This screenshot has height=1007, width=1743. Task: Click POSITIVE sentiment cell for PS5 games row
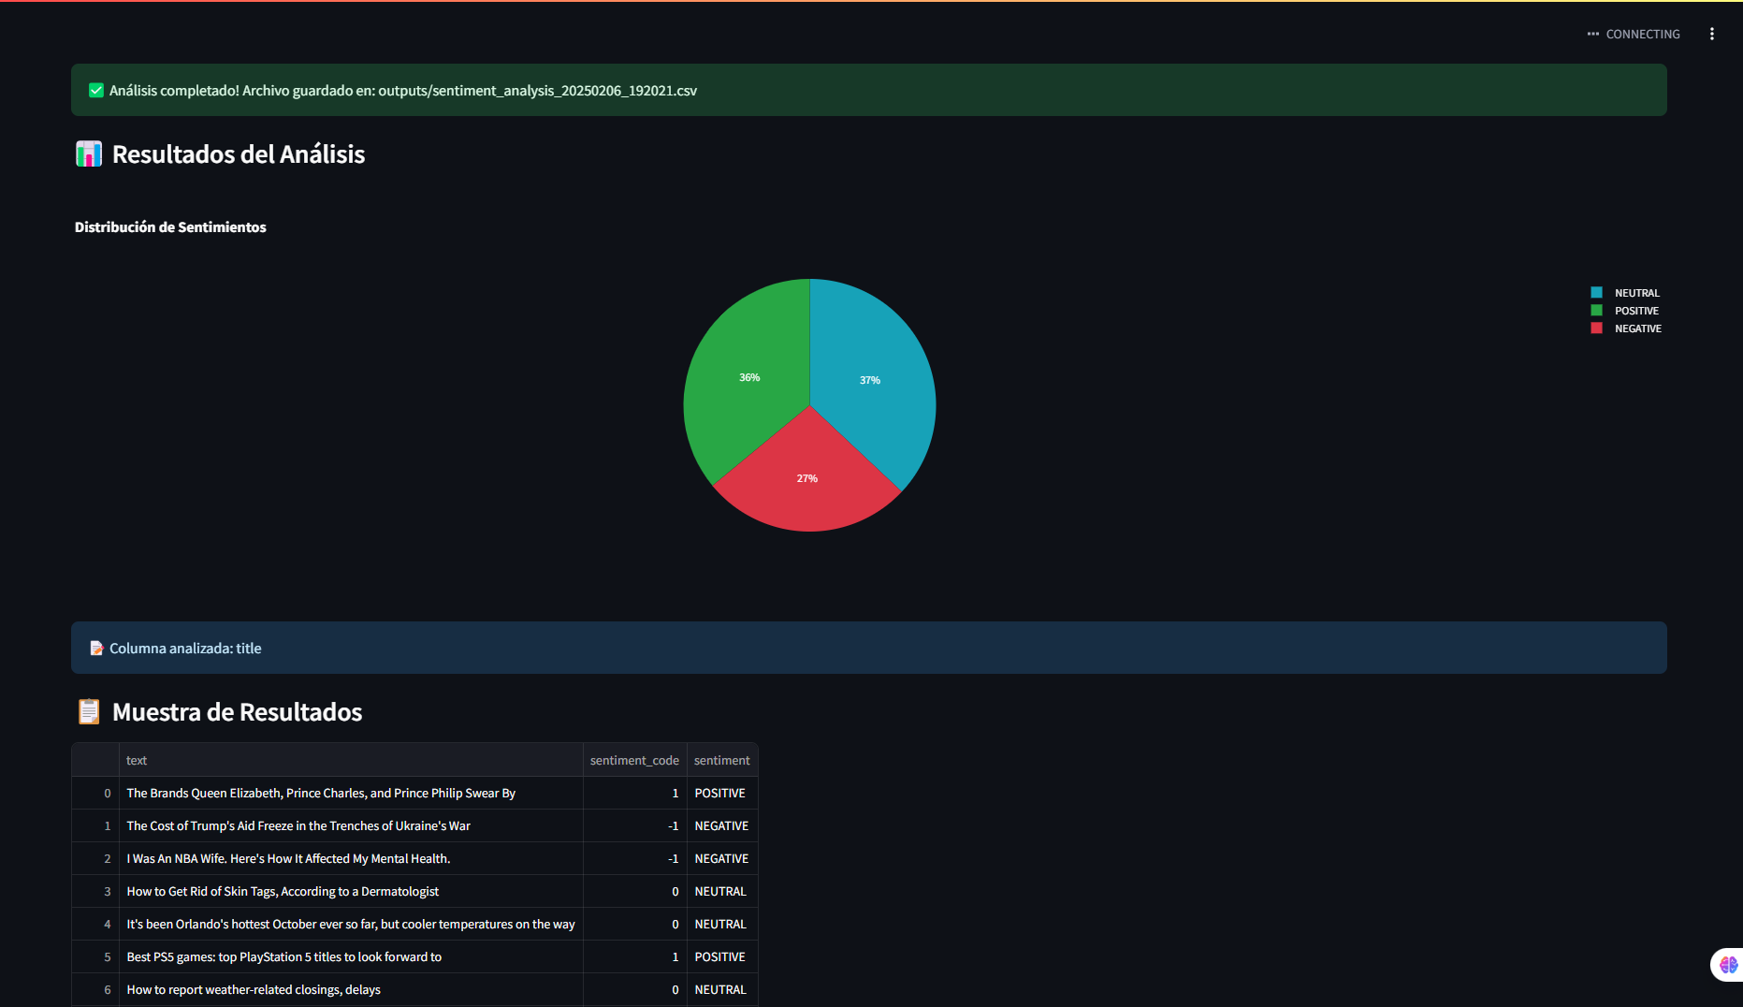(x=722, y=956)
